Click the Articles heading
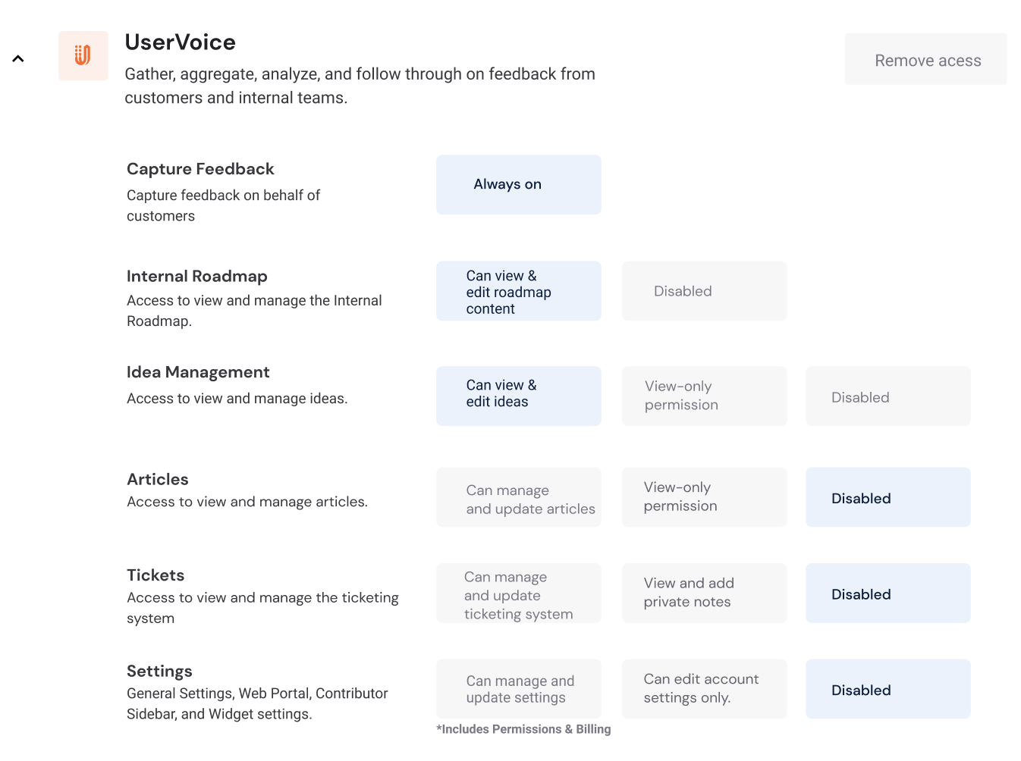Image resolution: width=1021 pixels, height=761 pixels. tap(158, 479)
